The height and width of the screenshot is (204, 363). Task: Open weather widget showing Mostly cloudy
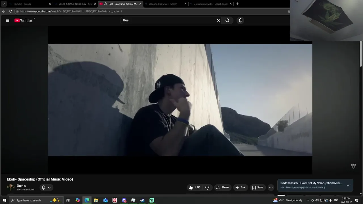tap(288, 200)
